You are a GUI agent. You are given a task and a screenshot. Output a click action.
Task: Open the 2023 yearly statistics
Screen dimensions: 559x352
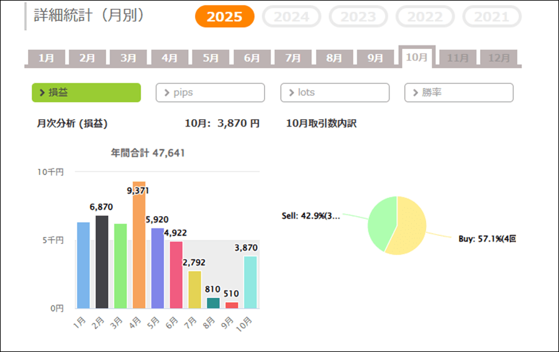358,17
